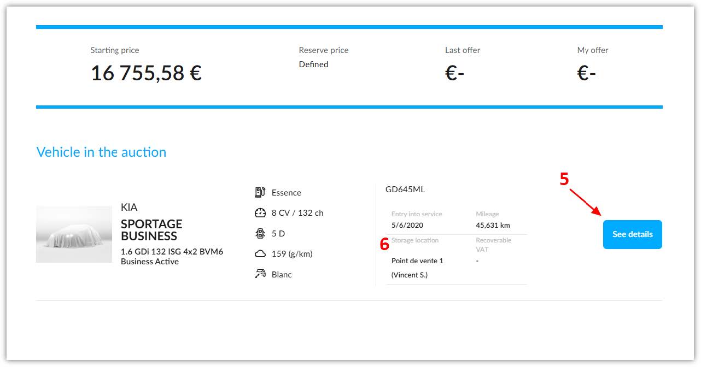Screen dimensions: 701x367
Task: Click the KIA brand name
Action: coord(129,208)
